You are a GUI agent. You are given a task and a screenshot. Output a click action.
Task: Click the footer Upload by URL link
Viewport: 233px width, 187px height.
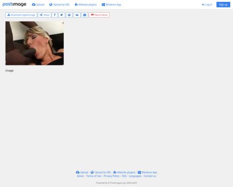pos(101,173)
